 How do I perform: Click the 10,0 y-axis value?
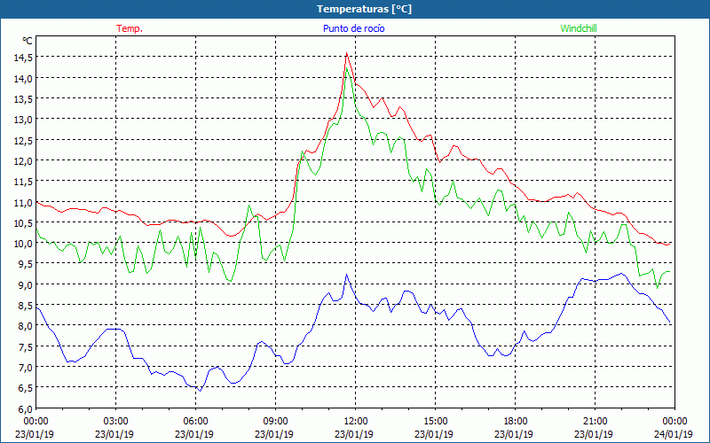24,243
